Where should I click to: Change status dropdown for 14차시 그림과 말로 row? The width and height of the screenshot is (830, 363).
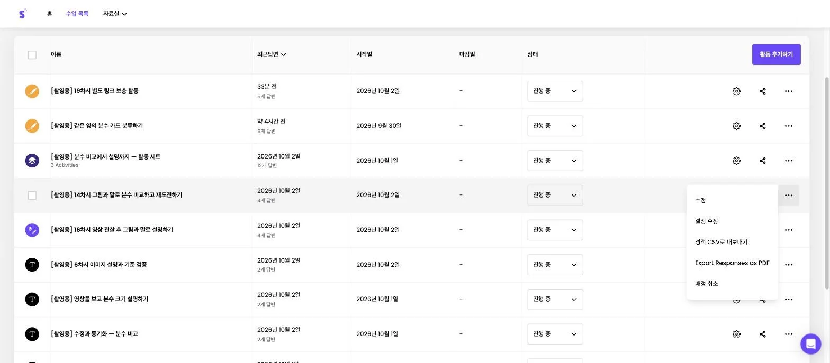(555, 196)
